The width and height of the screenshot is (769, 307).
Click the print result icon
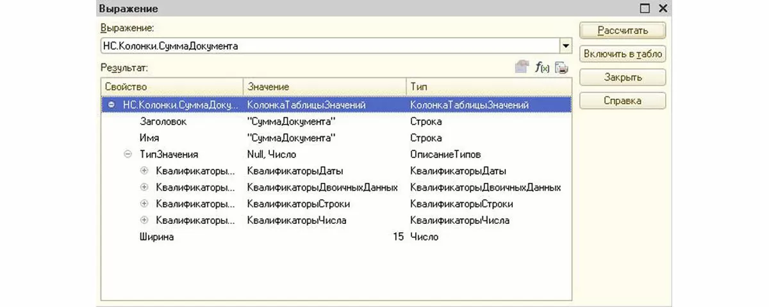click(x=561, y=67)
